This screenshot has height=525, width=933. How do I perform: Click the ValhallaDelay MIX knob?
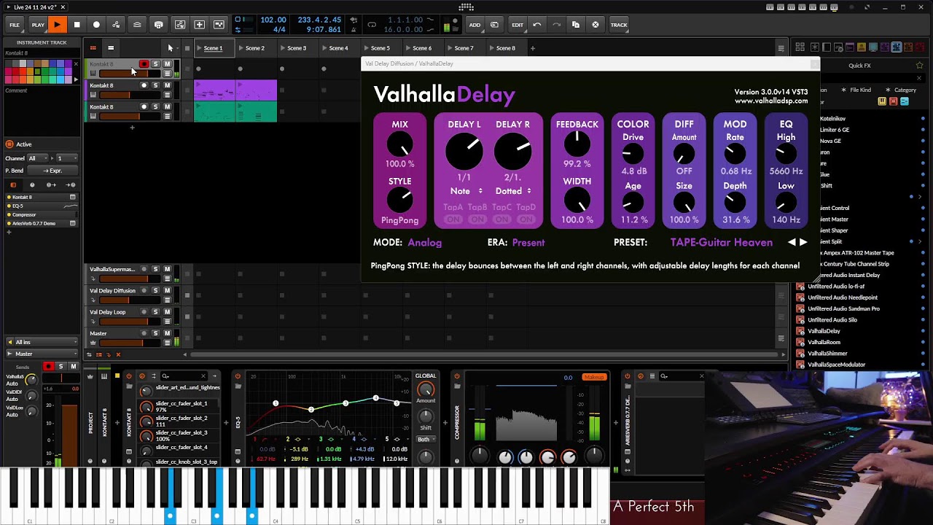399,145
